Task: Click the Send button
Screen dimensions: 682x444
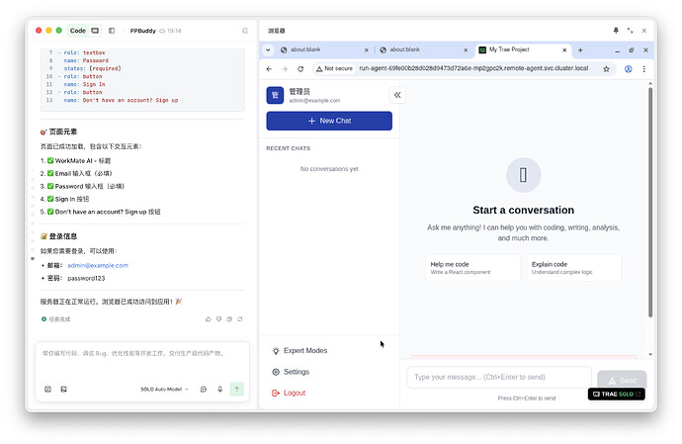Action: pyautogui.click(x=622, y=380)
